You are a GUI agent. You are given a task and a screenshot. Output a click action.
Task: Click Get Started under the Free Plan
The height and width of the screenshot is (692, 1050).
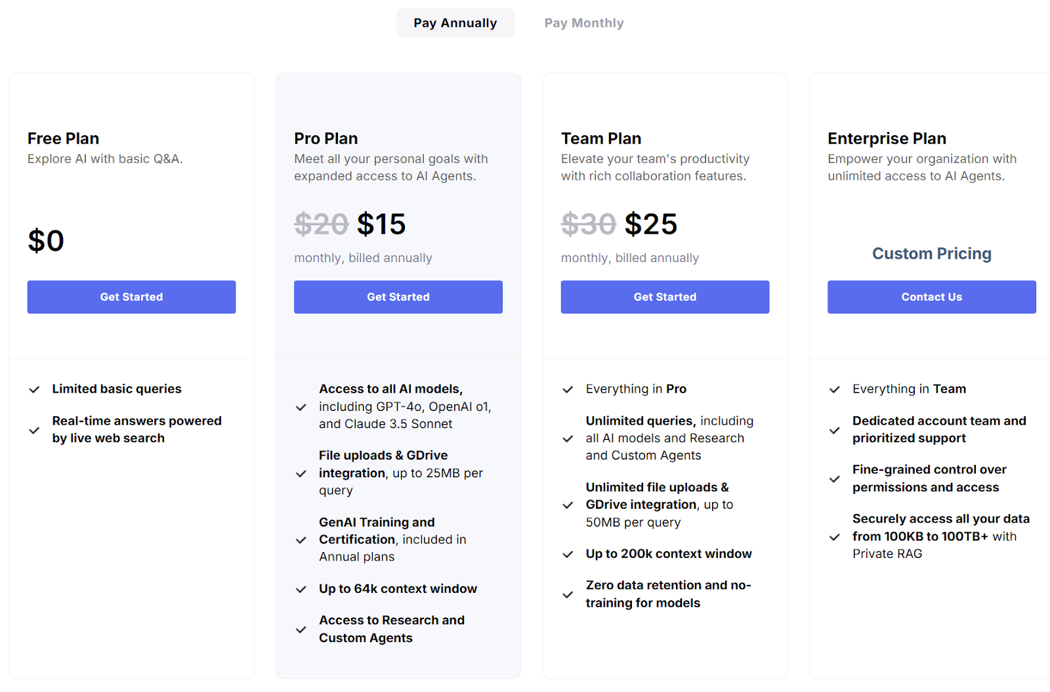click(131, 297)
